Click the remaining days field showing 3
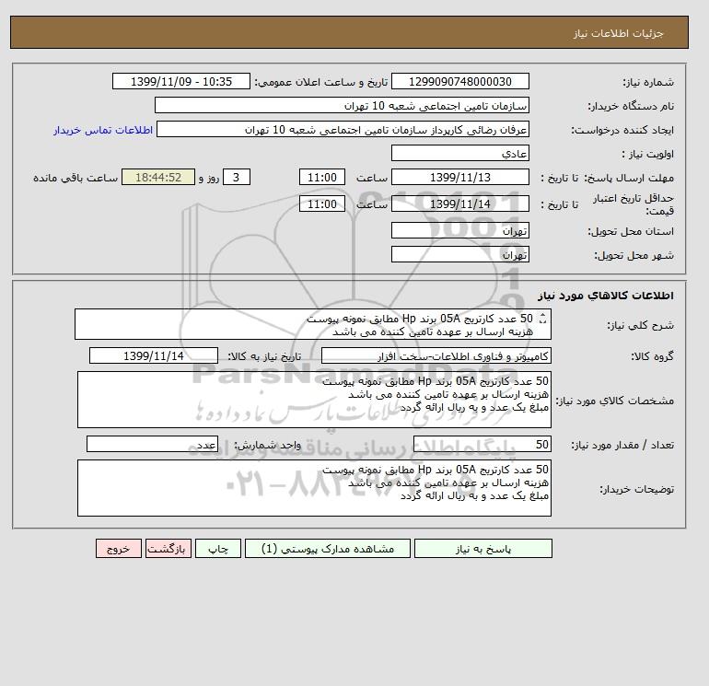 tap(237, 178)
